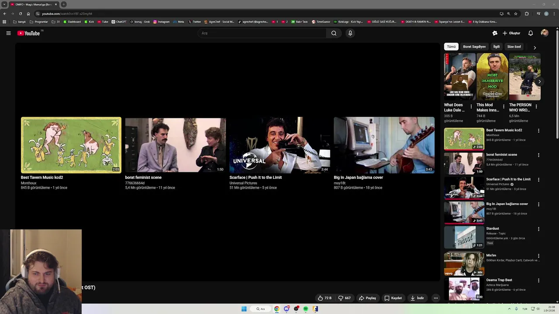559x314 pixels.
Task: Download the video with 'İndir'
Action: pos(418,298)
